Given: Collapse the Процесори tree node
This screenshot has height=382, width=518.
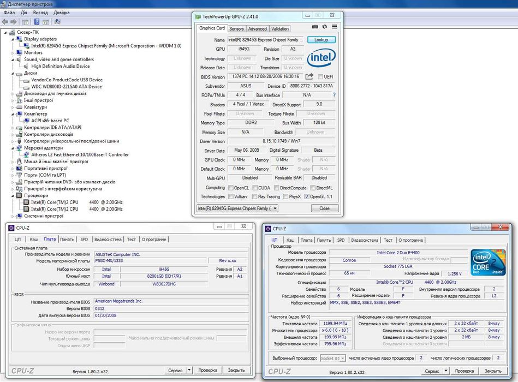Looking at the screenshot, I should pos(13,196).
